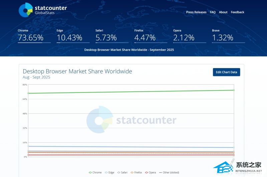Click the 0% y-axis label
This screenshot has height=177, width=267.
(x=25, y=157)
